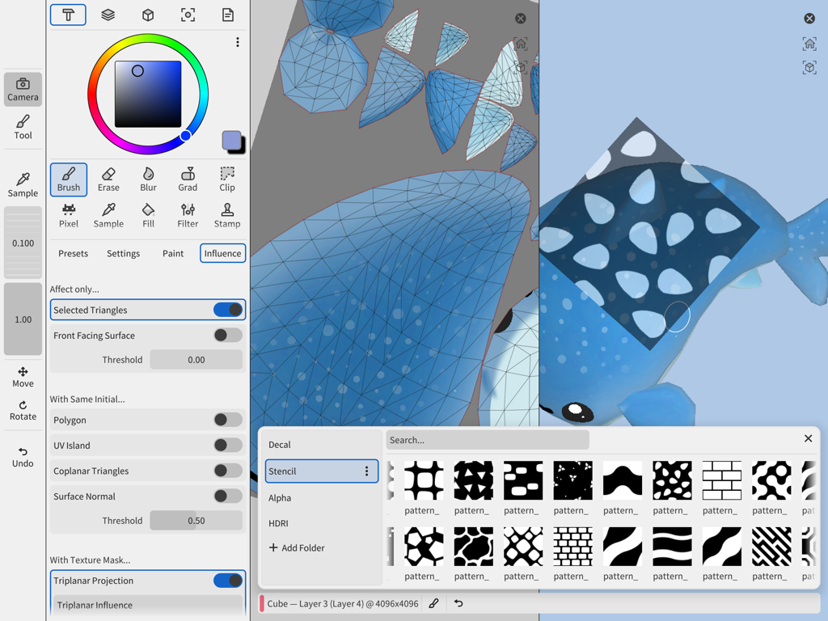Select the Blur paint tool
The image size is (828, 621).
point(148,180)
